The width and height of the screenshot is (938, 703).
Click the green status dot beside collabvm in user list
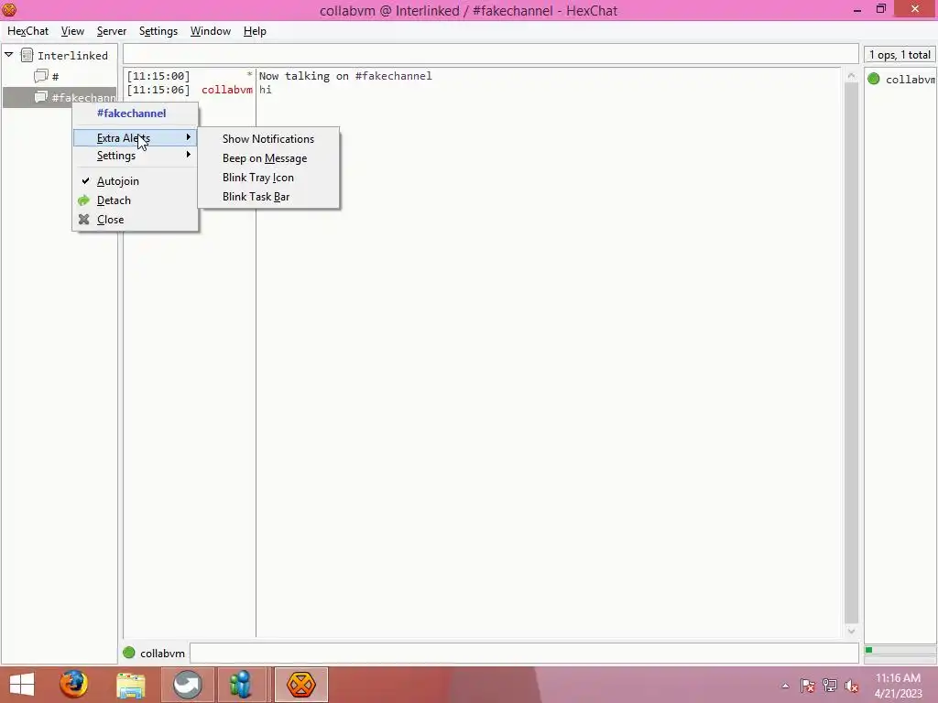click(873, 79)
